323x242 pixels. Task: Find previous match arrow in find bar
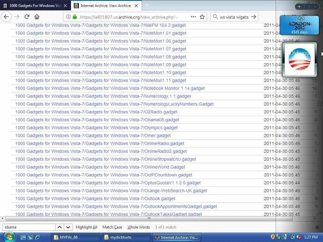60,227
